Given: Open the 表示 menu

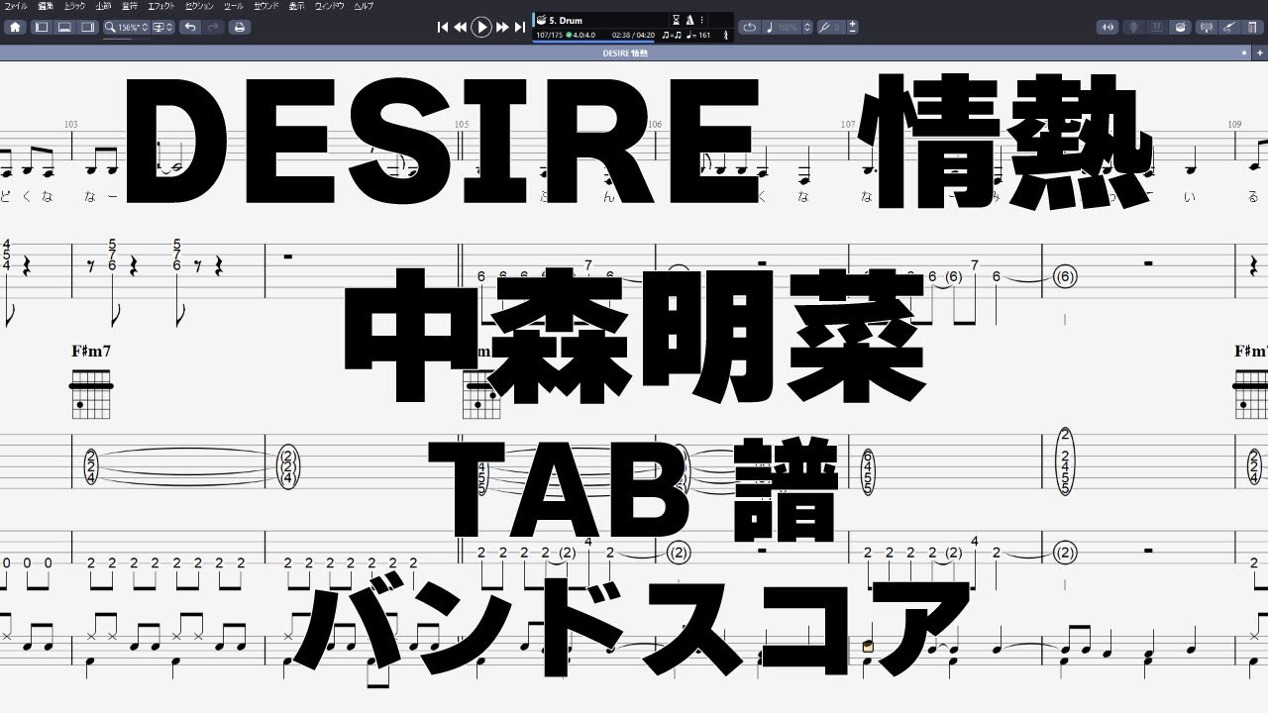Looking at the screenshot, I should 296,6.
